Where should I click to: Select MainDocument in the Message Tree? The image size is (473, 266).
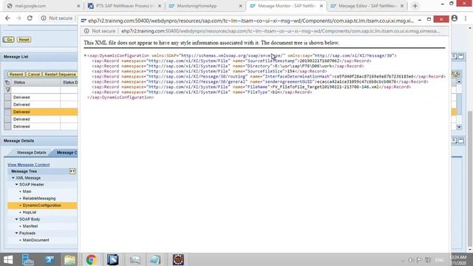tap(36, 240)
